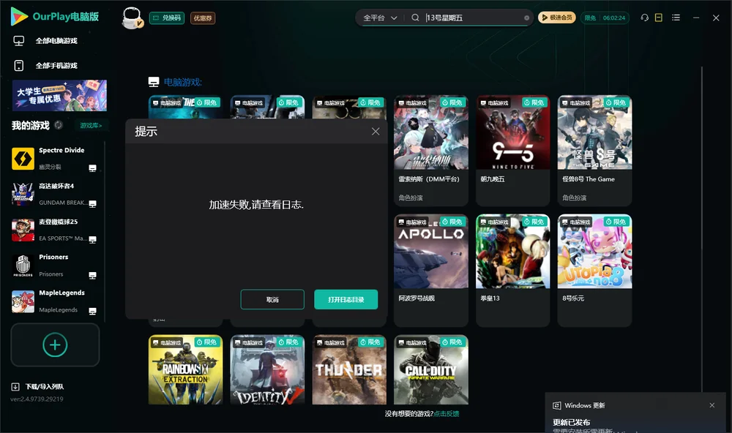
Task: Open 拳皇13 game card
Action: pyautogui.click(x=512, y=270)
